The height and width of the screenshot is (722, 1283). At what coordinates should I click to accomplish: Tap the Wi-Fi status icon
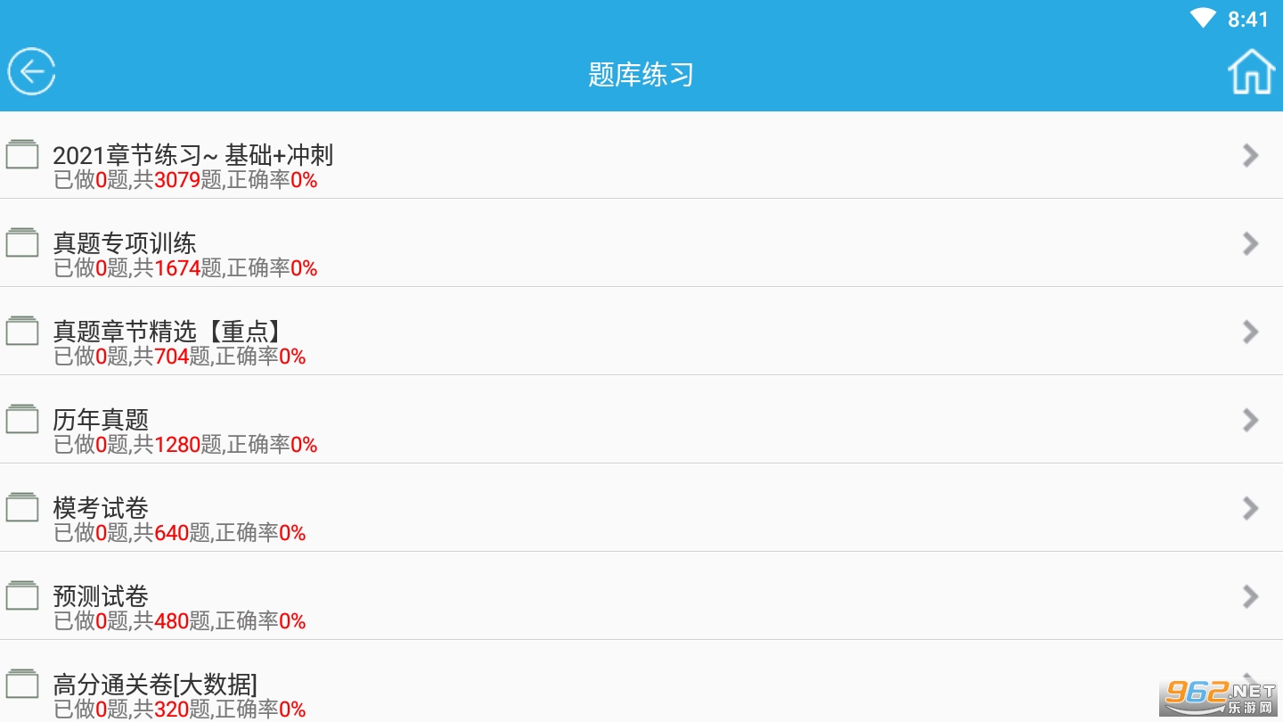[x=1203, y=19]
